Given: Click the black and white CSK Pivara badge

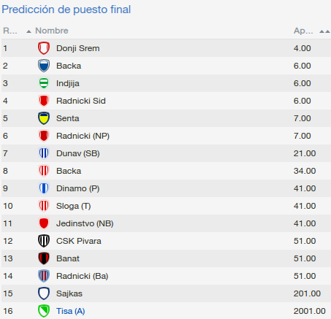Looking at the screenshot, I should (x=44, y=241).
